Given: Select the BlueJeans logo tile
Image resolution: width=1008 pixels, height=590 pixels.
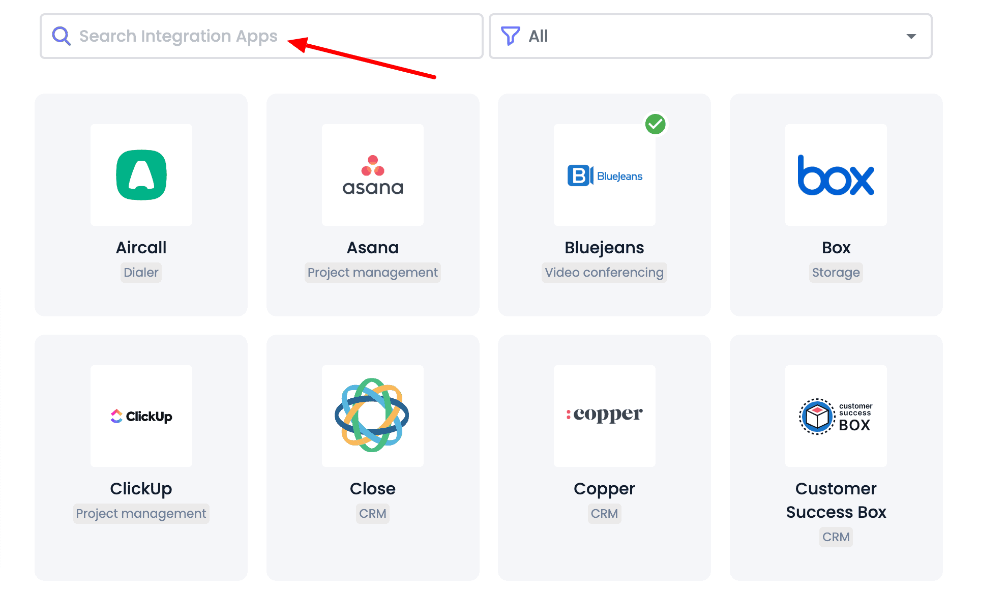Looking at the screenshot, I should point(604,175).
